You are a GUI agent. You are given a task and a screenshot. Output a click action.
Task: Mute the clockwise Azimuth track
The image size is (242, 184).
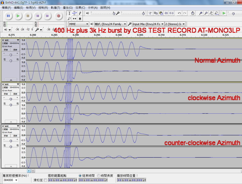6,94
